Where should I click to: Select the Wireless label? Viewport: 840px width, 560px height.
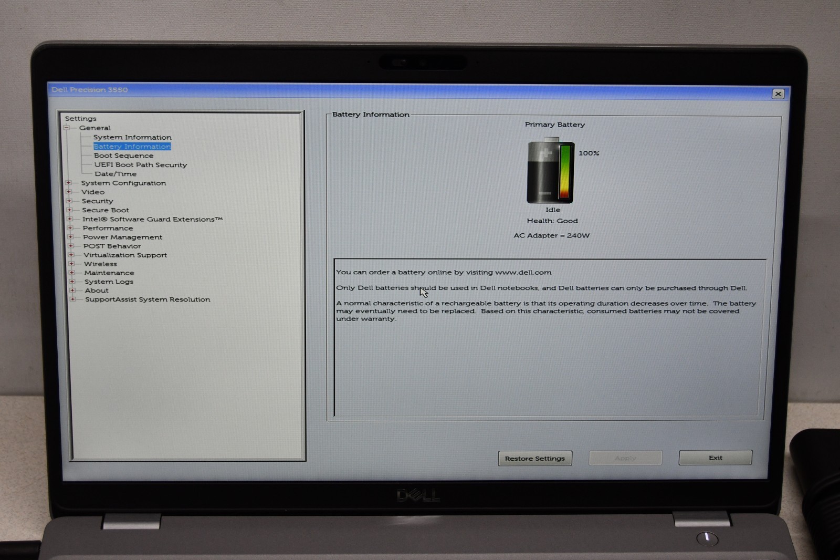100,264
